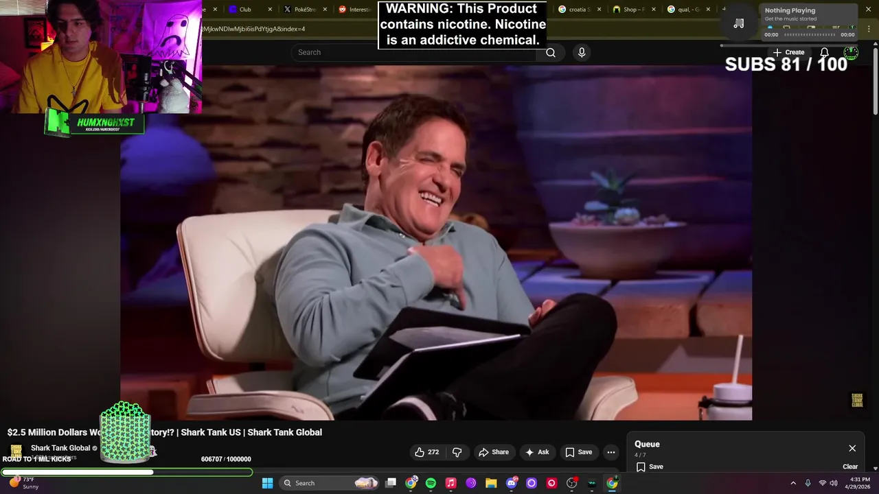Open File Explorer from the taskbar
Viewport: 879px width, 494px height.
click(x=491, y=483)
